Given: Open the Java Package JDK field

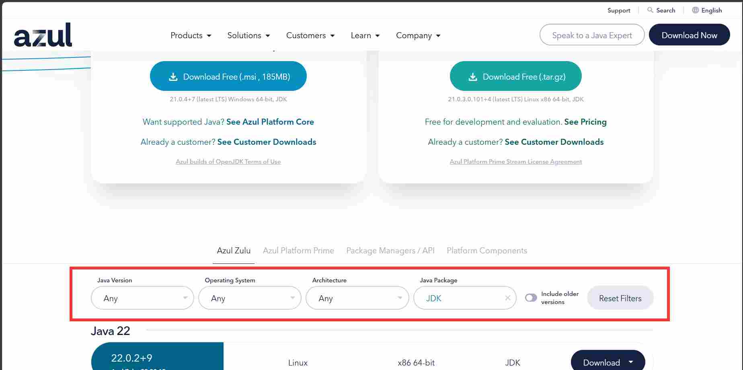Looking at the screenshot, I should [x=465, y=298].
